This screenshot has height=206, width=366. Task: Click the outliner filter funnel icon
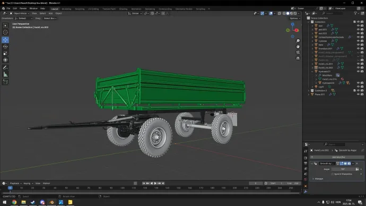pos(355,14)
